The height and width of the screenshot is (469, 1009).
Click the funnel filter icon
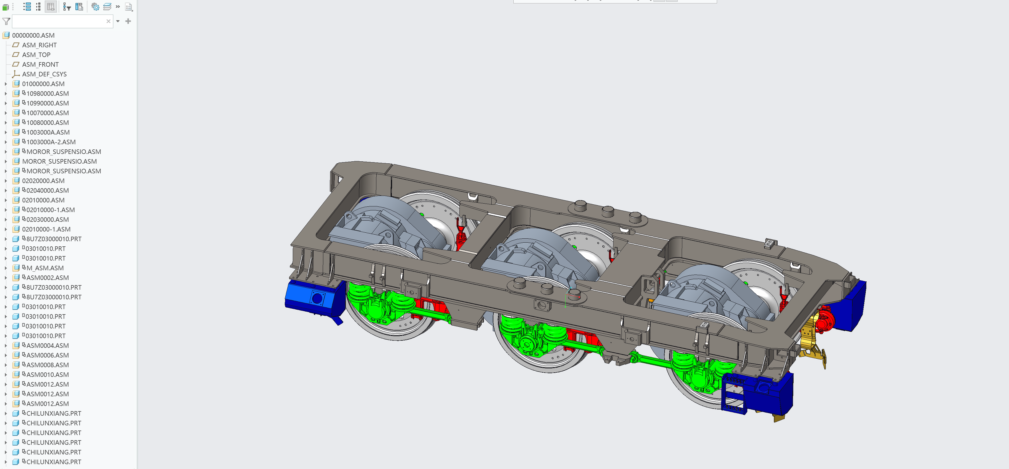coord(6,21)
